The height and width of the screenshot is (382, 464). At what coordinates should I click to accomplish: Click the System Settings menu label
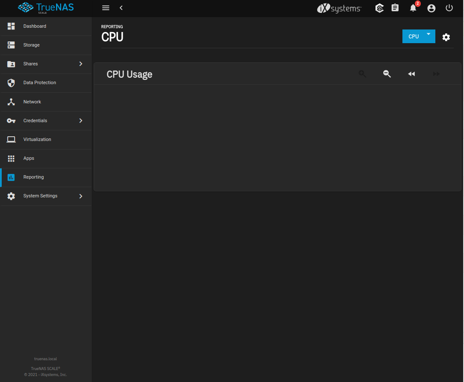click(x=40, y=196)
